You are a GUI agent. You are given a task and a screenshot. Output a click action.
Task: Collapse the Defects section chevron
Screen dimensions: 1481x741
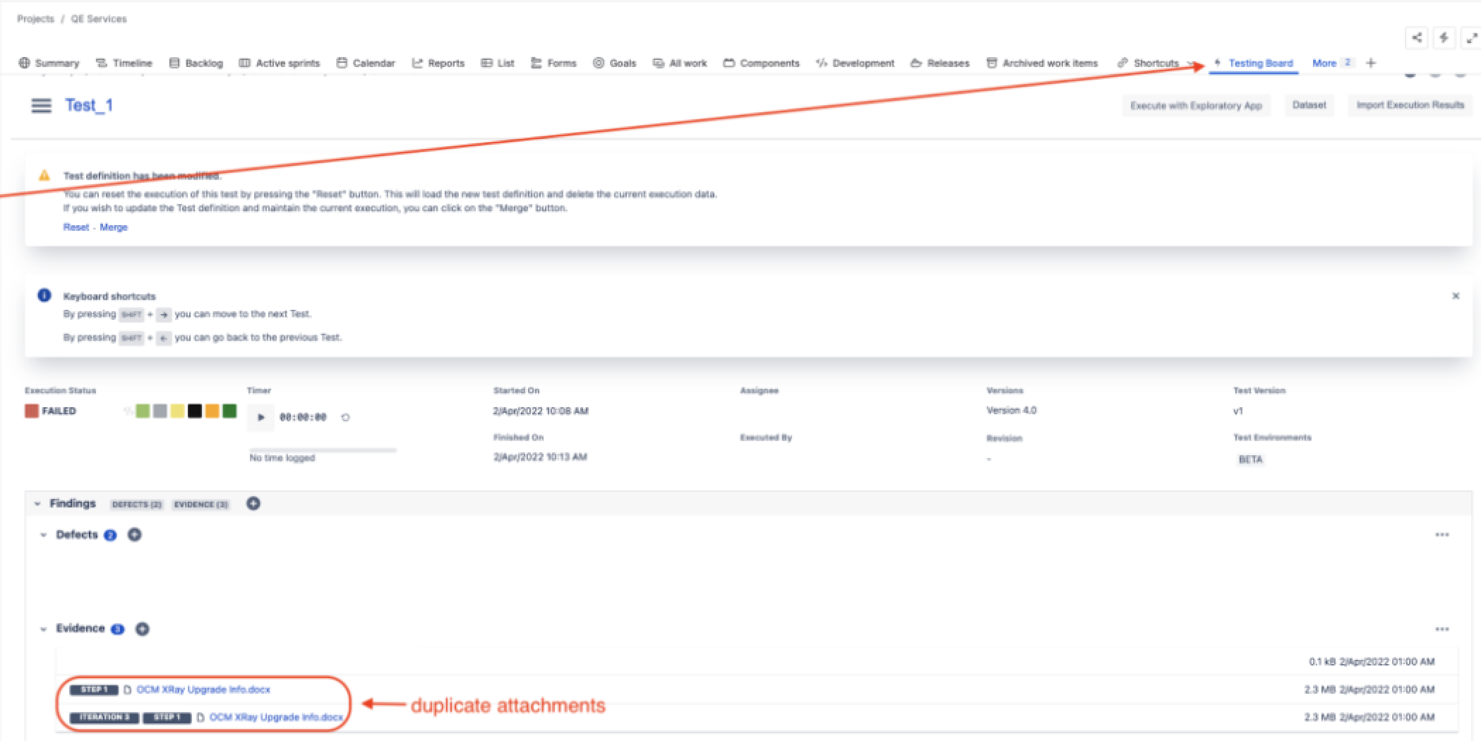tap(43, 535)
